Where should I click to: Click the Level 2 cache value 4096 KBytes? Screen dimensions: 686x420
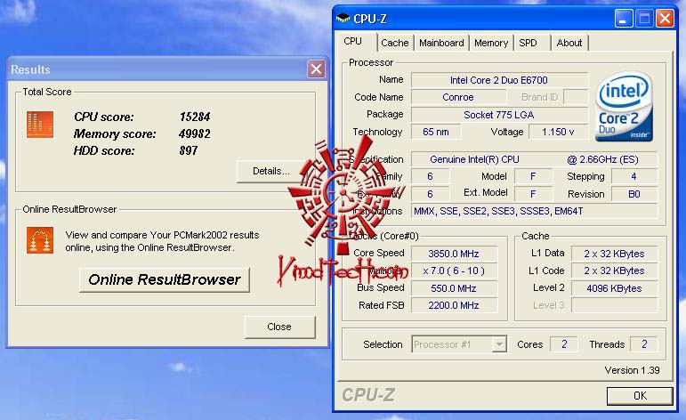614,288
